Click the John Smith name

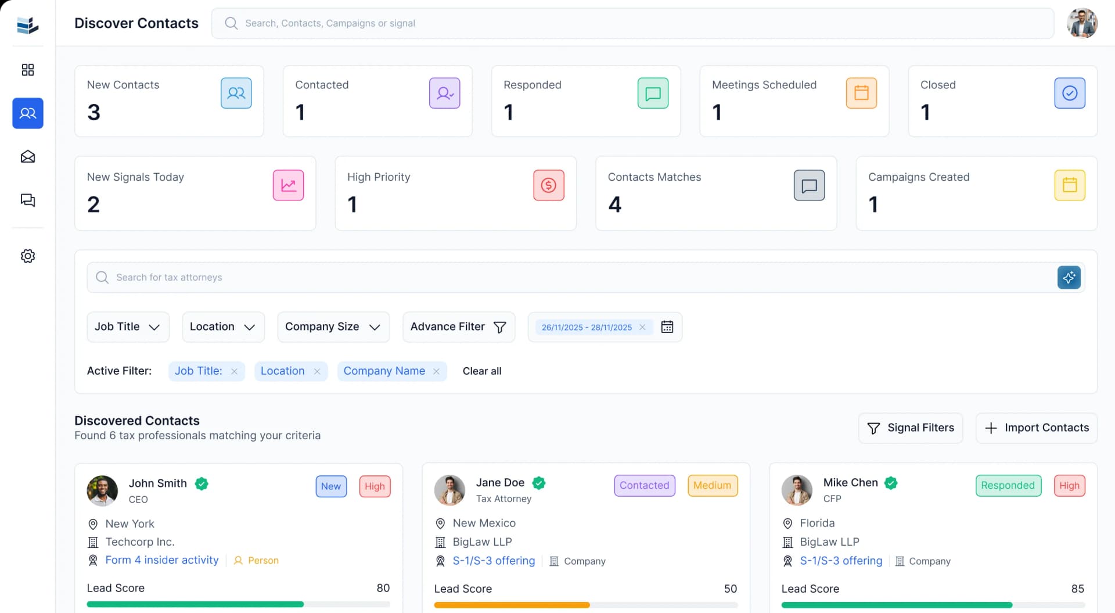[157, 483]
